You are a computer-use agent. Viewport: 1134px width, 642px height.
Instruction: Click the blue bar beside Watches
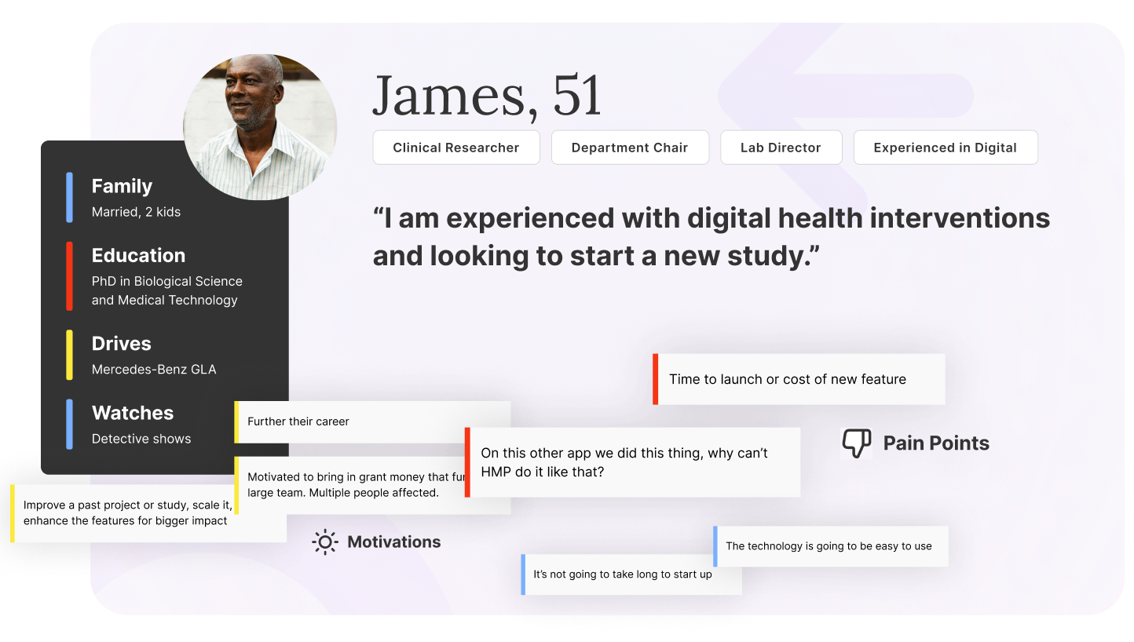tap(70, 424)
